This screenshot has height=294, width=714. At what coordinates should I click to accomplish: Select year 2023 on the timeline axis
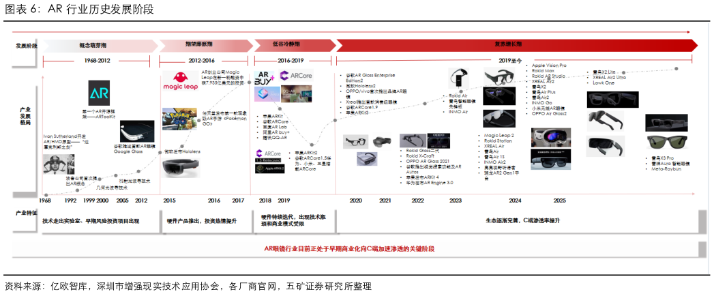point(456,201)
